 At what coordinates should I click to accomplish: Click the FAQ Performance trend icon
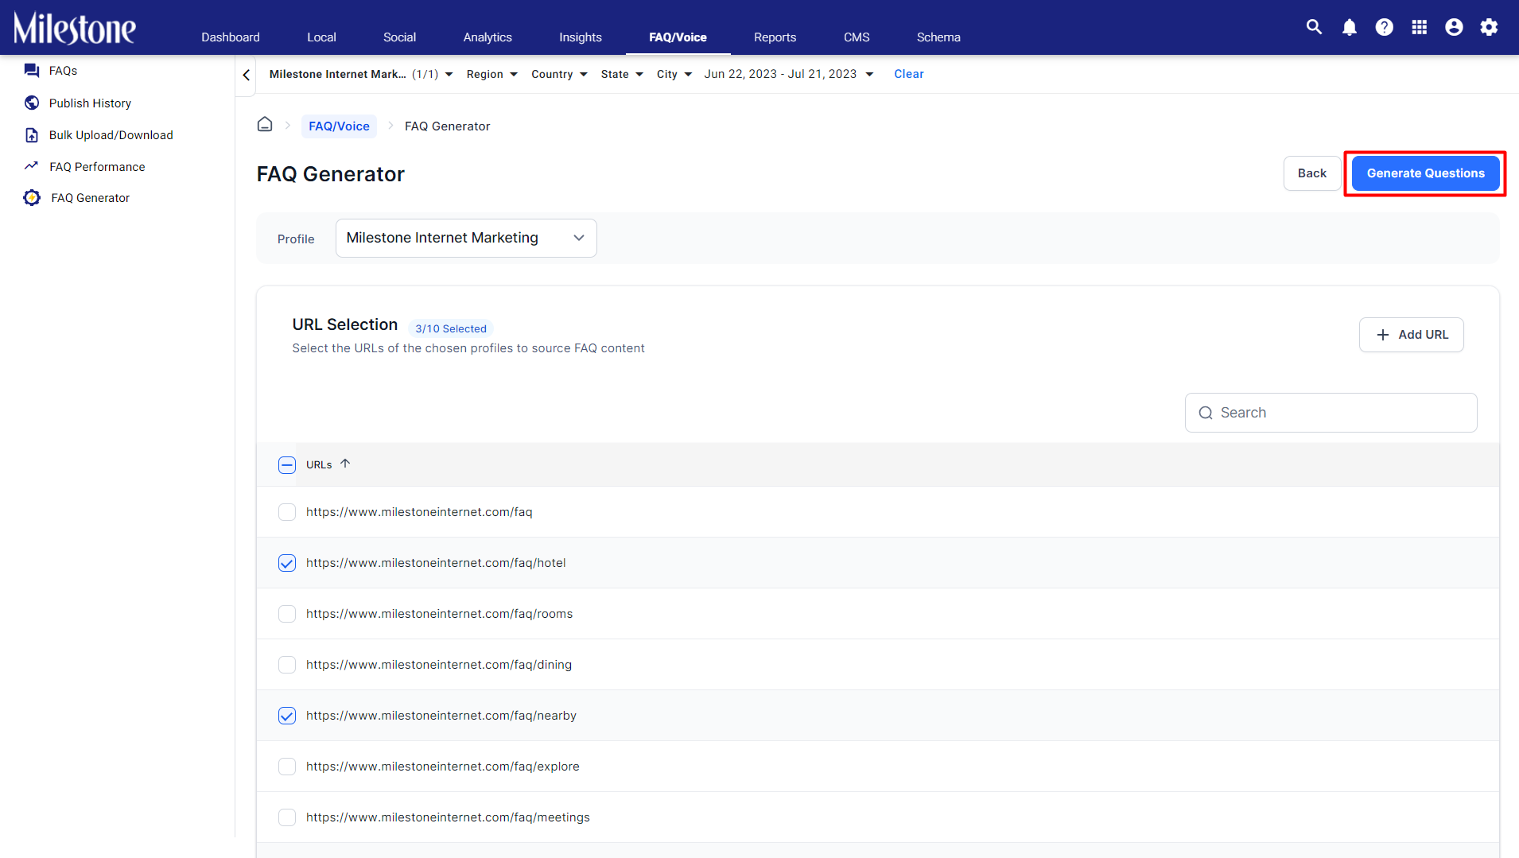(x=31, y=166)
